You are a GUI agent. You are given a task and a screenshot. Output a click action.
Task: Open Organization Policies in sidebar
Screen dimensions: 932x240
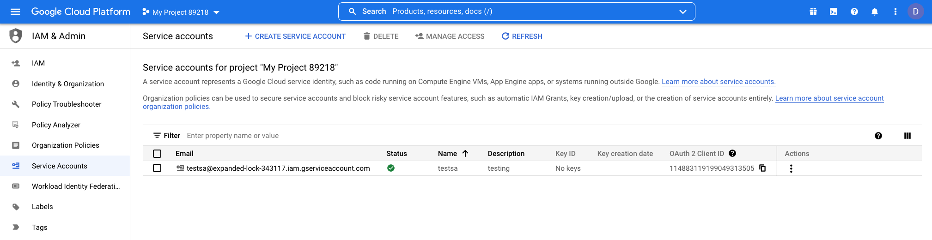click(65, 145)
